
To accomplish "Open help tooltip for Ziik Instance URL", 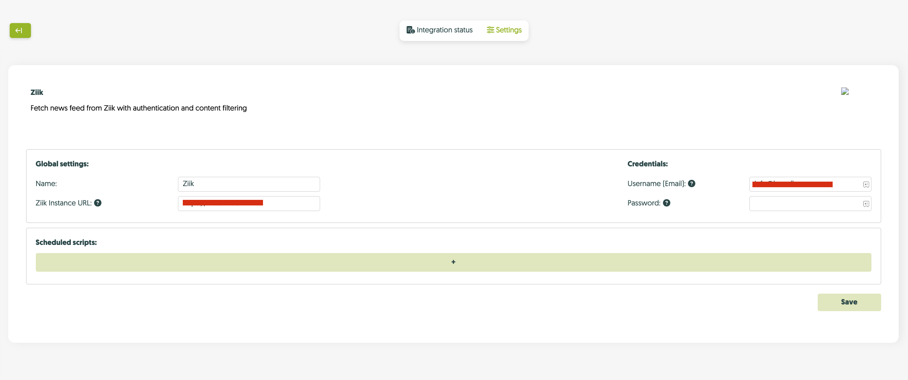I will (98, 203).
